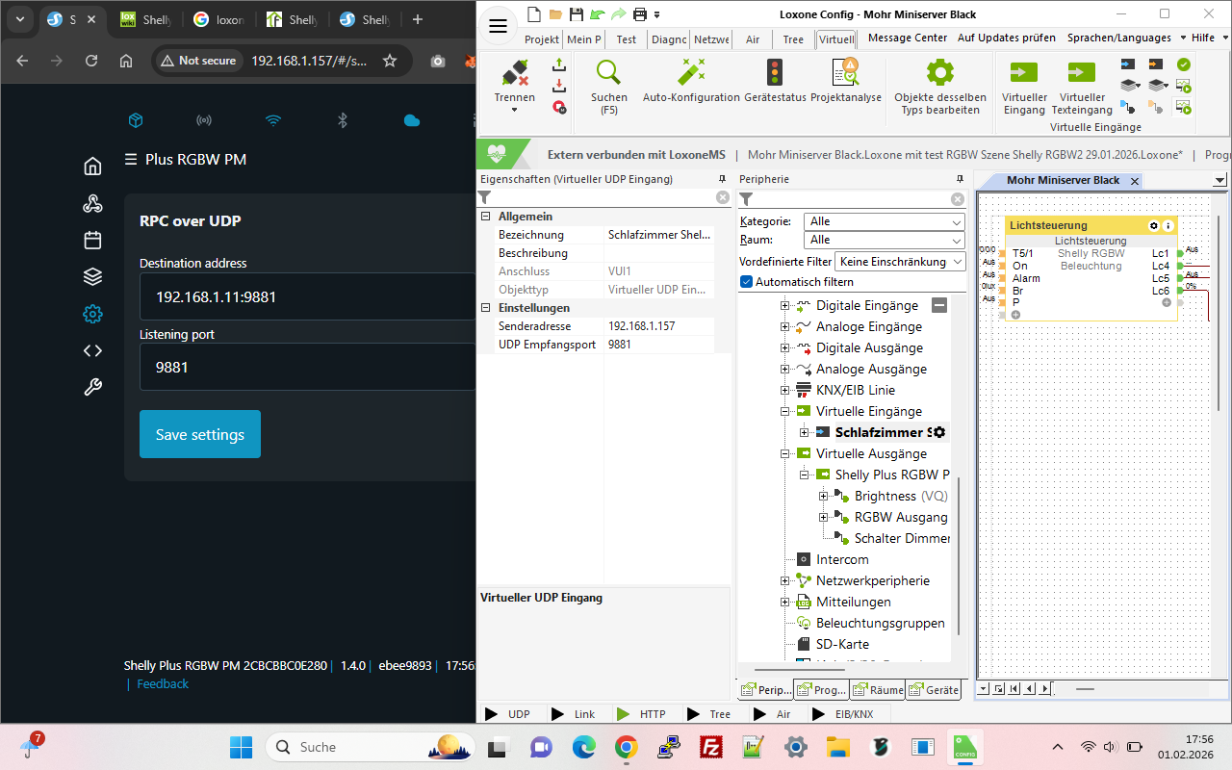Open the Feedback link on Shelly page

(x=163, y=683)
